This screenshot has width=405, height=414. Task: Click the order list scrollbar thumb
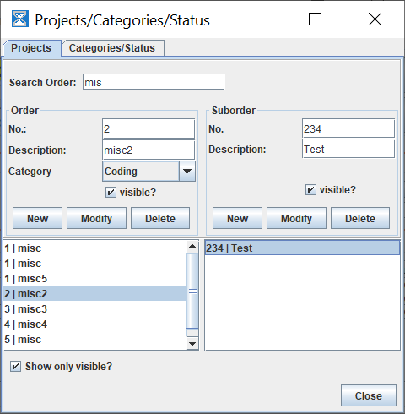pyautogui.click(x=192, y=291)
